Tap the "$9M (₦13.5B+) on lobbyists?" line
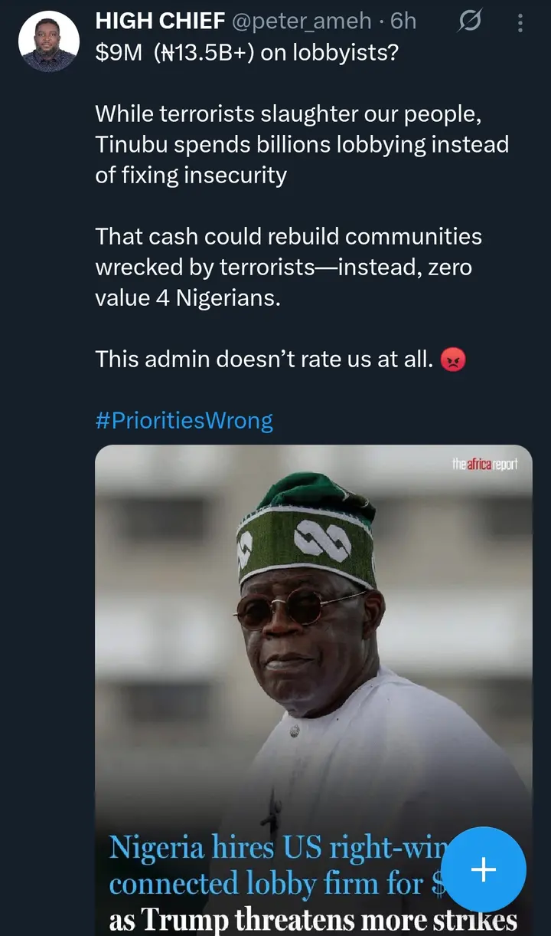The image size is (551, 936). click(x=246, y=53)
